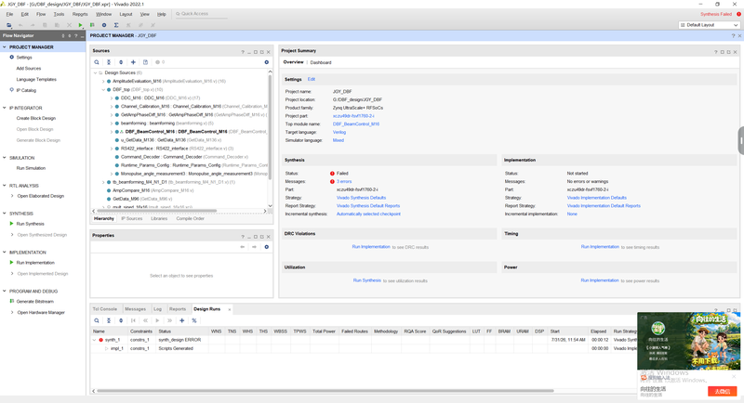Open Properties panel settings gear
744x403 pixels.
pyautogui.click(x=267, y=247)
